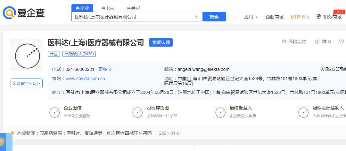Click the 开业 status tag
The width and height of the screenshot is (346, 151).
click(54, 54)
